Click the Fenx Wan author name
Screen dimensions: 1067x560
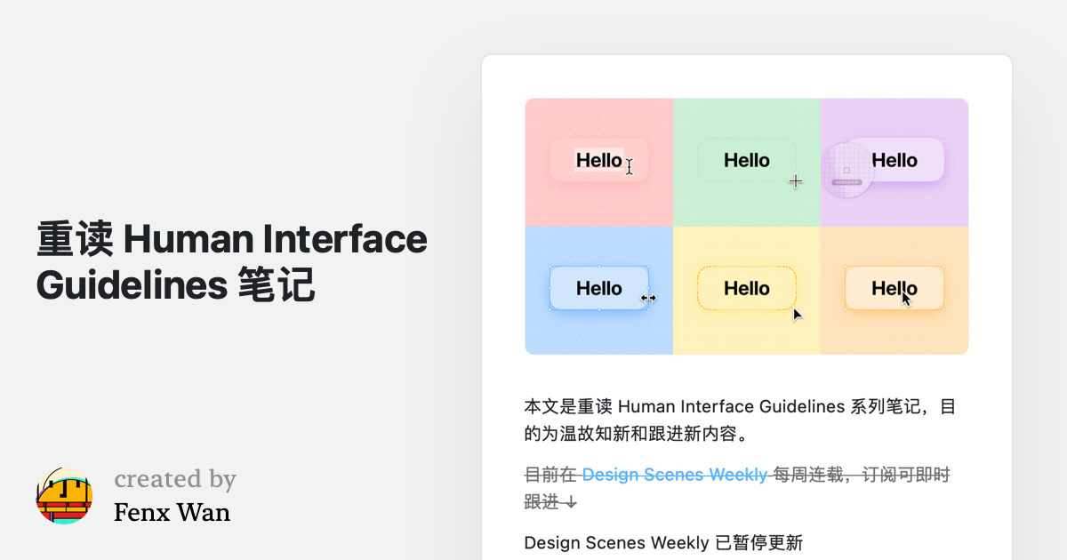(172, 512)
